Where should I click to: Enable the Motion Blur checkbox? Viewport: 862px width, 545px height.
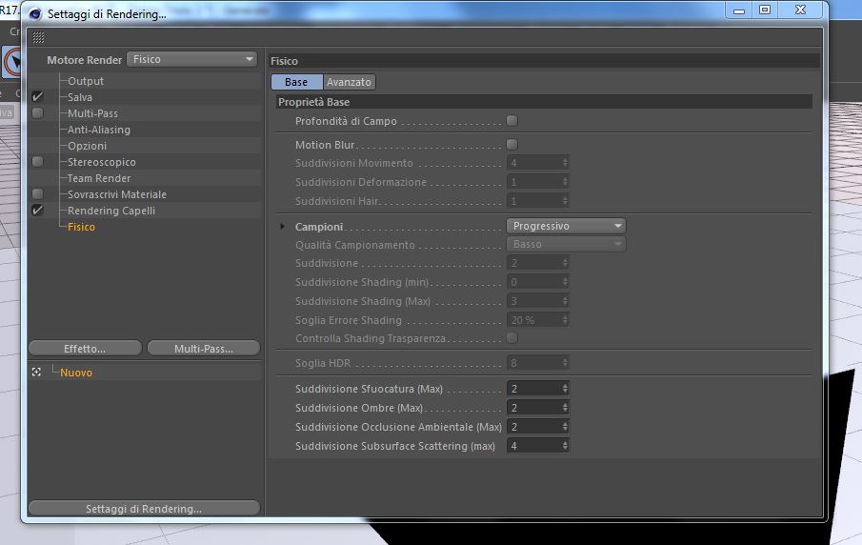point(511,145)
